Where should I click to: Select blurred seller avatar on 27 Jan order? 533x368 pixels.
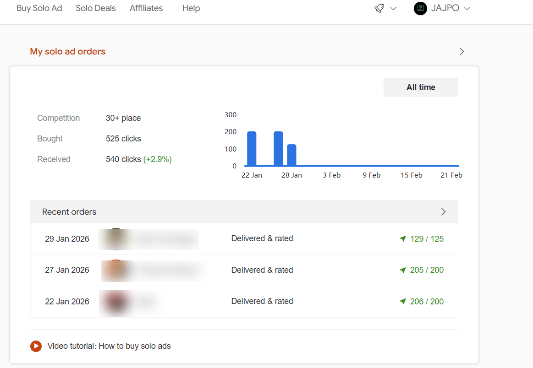point(116,270)
